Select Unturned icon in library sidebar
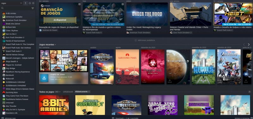This screenshot has width=253, height=119. tap(4, 103)
